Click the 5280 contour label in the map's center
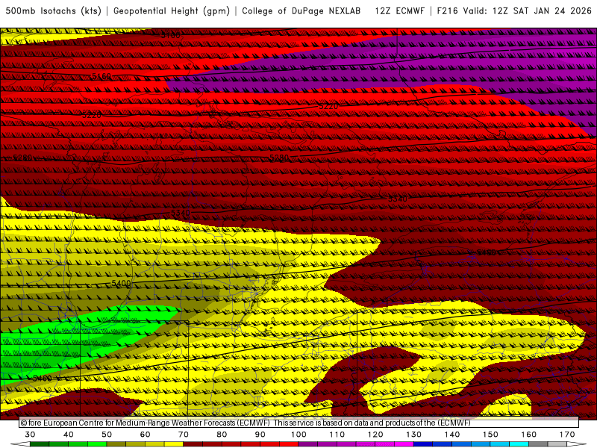This screenshot has width=597, height=448. [279, 158]
